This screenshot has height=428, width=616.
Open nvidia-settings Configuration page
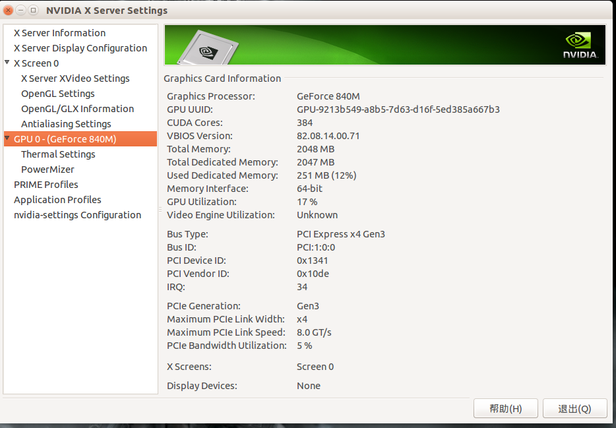coord(77,215)
